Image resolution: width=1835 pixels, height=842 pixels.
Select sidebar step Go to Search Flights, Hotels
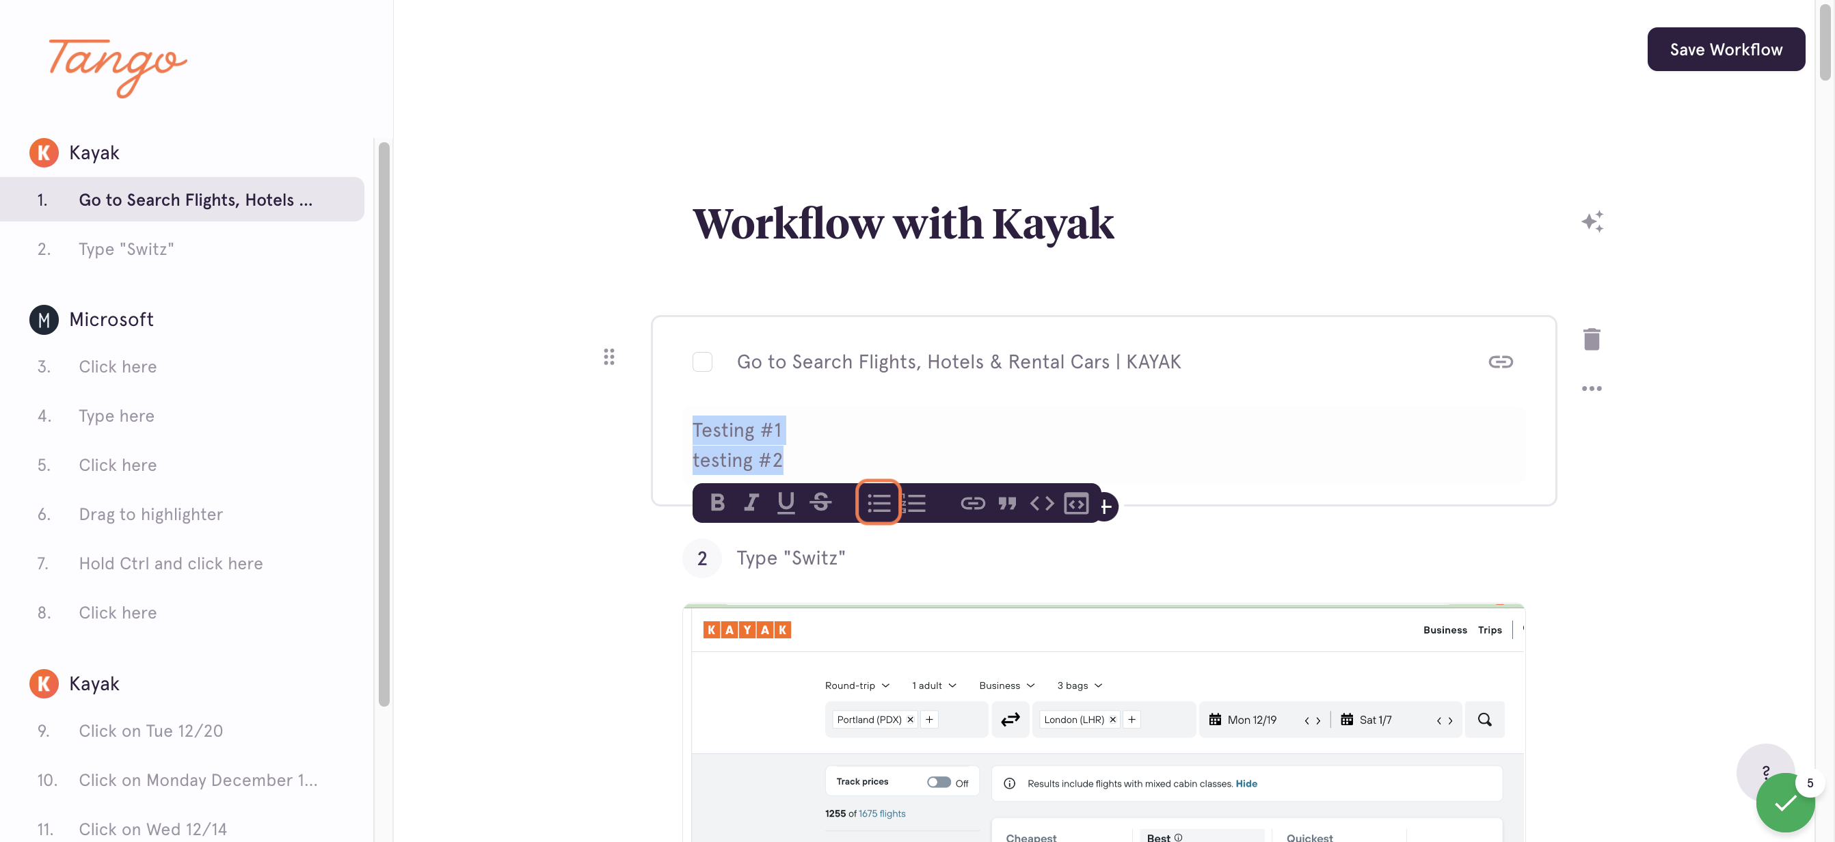click(183, 200)
